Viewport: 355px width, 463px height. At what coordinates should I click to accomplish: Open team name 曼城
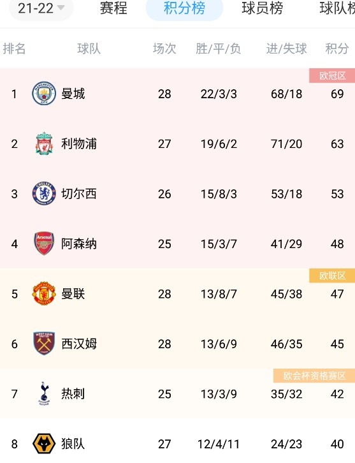[x=73, y=94]
